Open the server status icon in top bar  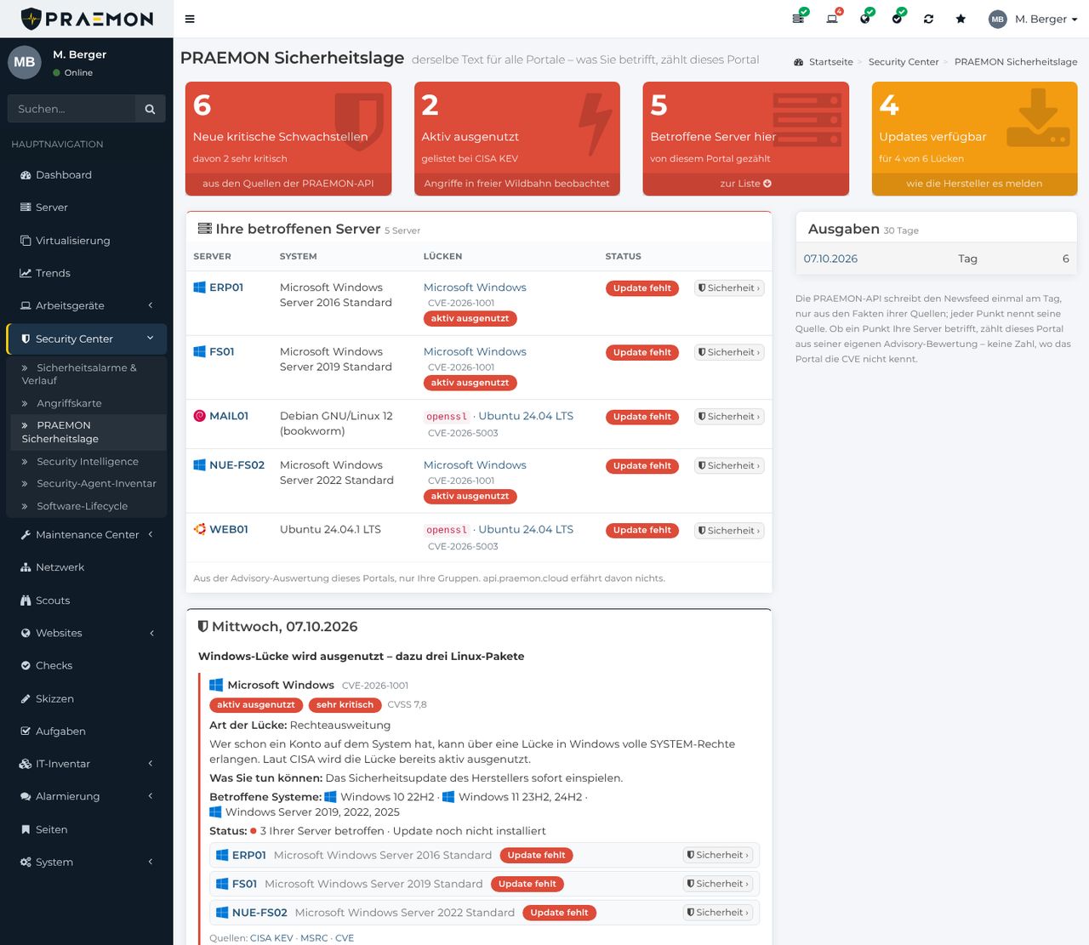pos(798,19)
